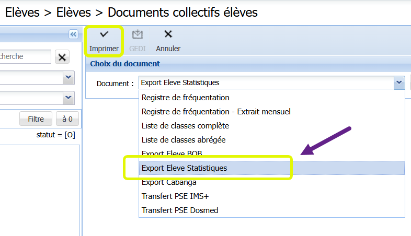The height and width of the screenshot is (236, 411).
Task: Expand the second dropdown in the left panel
Action: [x=68, y=98]
